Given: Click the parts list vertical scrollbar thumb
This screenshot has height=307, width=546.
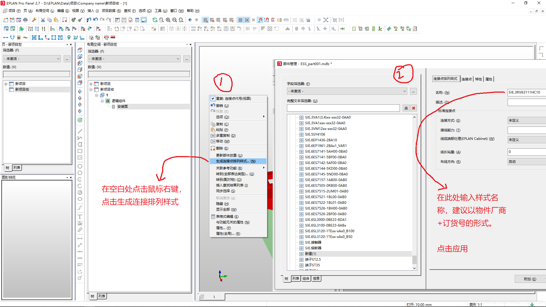Looking at the screenshot, I should tap(414, 259).
